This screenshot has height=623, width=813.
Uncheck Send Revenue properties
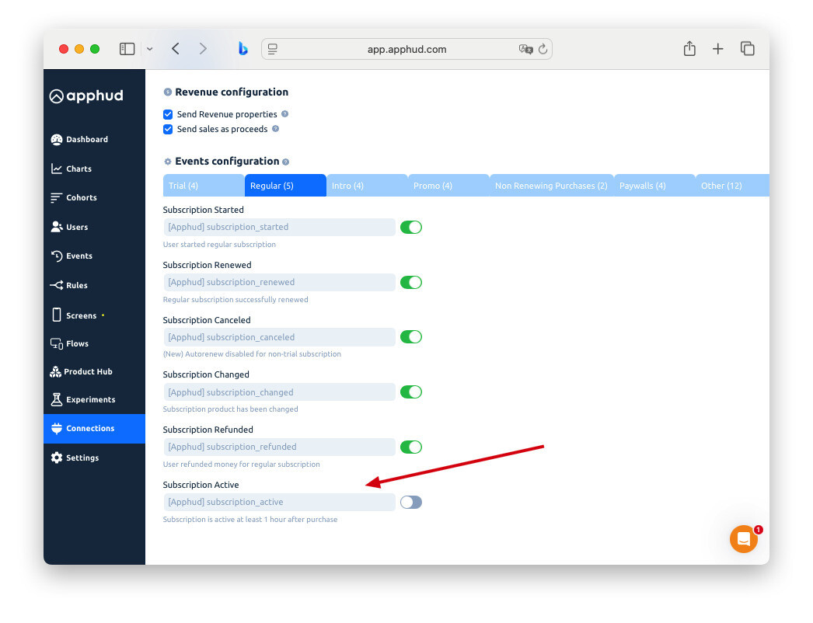tap(168, 114)
